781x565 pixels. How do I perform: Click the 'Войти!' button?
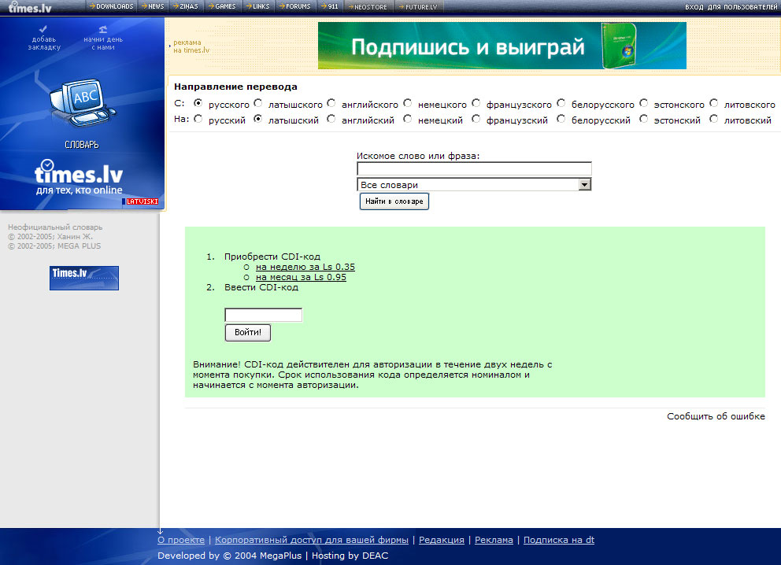tap(247, 333)
